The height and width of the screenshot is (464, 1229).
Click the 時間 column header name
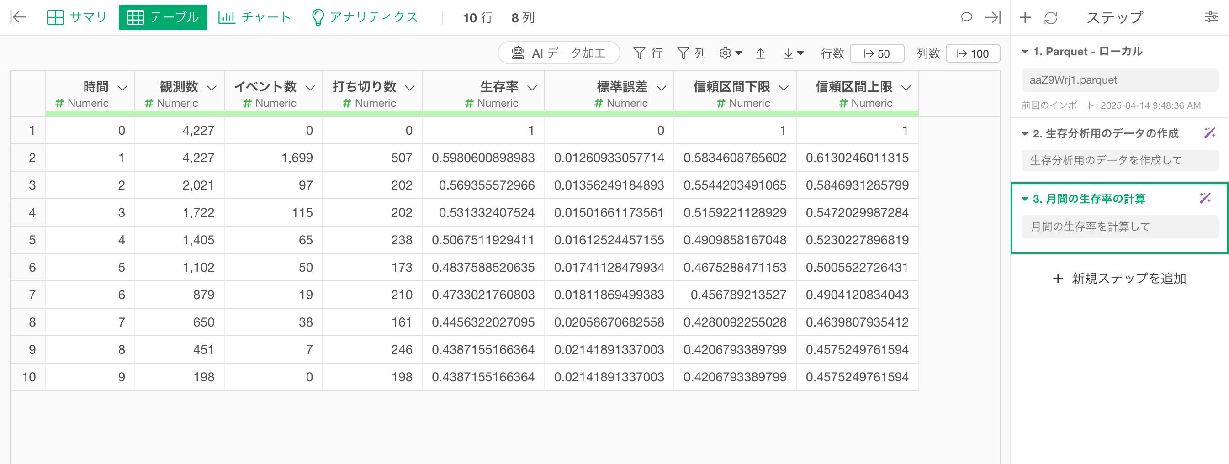(x=96, y=87)
